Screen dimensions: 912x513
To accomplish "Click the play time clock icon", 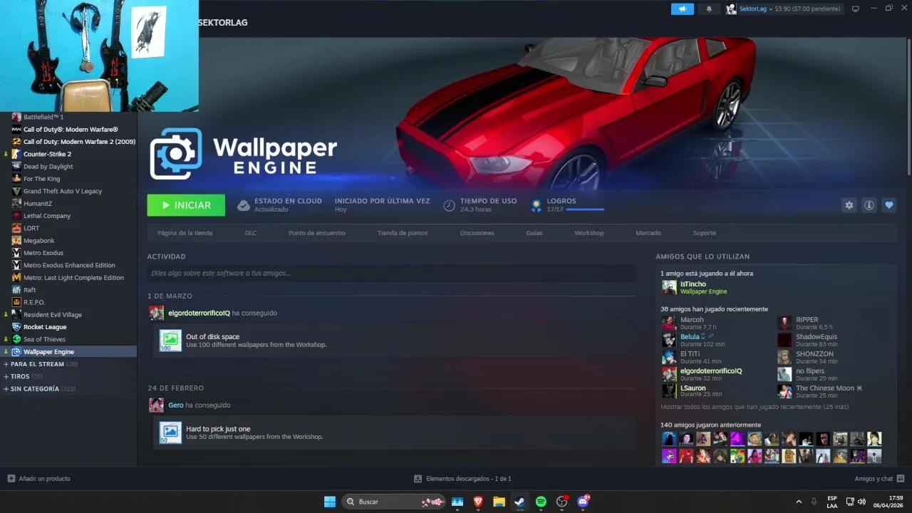I will pos(449,205).
